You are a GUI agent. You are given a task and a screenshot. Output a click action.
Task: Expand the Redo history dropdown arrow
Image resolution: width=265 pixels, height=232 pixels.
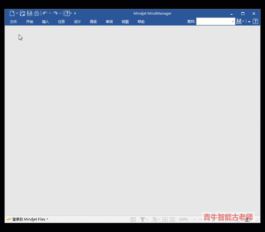[60, 13]
